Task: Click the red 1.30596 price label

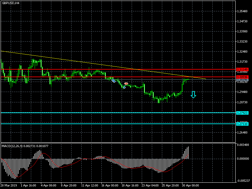Action: [x=242, y=77]
